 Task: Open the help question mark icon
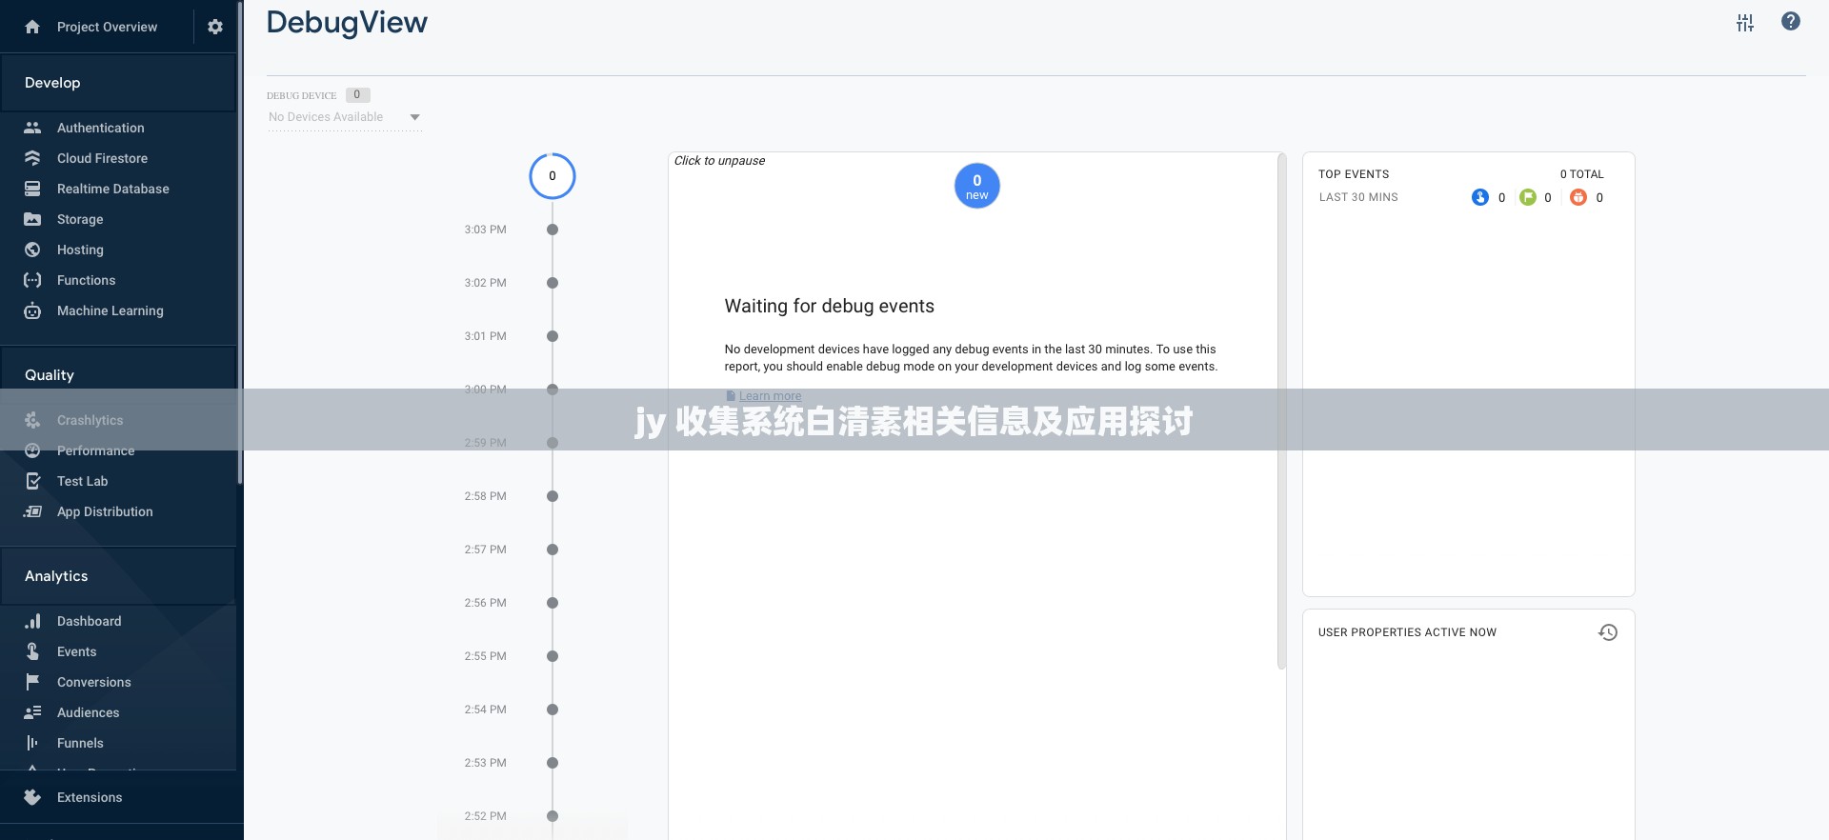pyautogui.click(x=1791, y=22)
